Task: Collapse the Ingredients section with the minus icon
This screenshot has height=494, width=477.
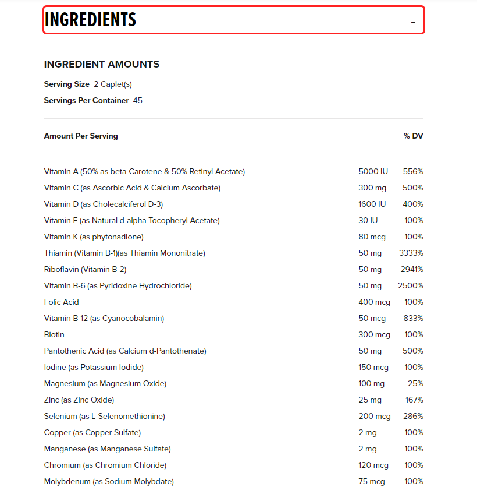Action: (x=413, y=22)
